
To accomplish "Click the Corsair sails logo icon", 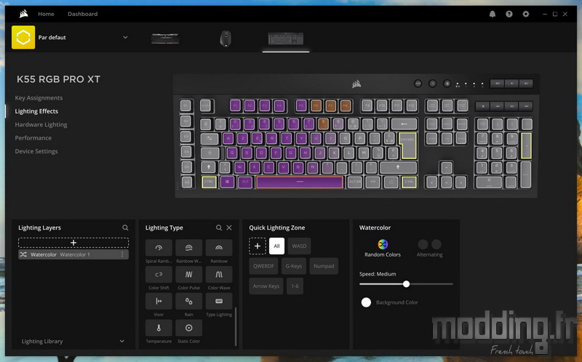I will [23, 14].
